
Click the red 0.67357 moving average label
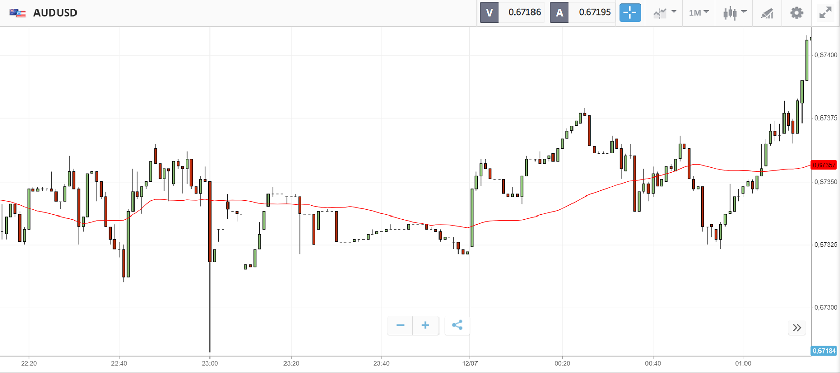(x=824, y=165)
